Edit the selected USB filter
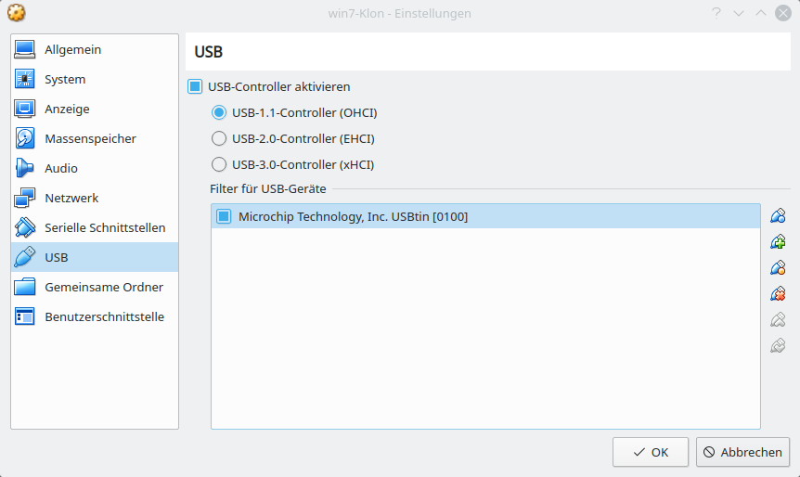This screenshot has height=477, width=800. pyautogui.click(x=778, y=268)
